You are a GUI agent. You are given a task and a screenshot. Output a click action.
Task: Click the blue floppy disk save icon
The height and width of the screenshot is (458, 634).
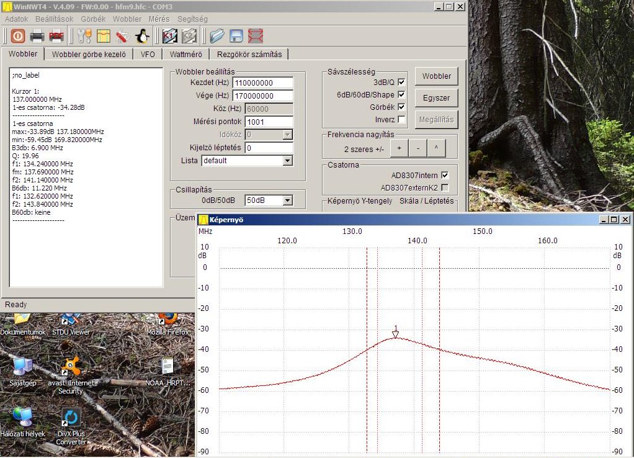(236, 36)
